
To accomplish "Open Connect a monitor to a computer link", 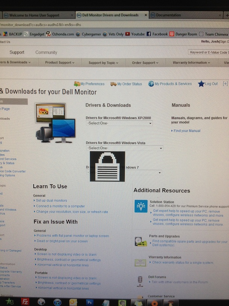I will coord(60,206).
